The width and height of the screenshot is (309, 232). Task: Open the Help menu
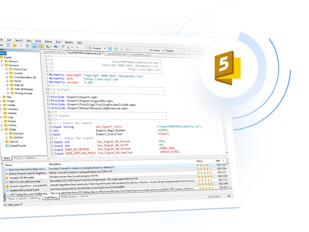[80, 43]
